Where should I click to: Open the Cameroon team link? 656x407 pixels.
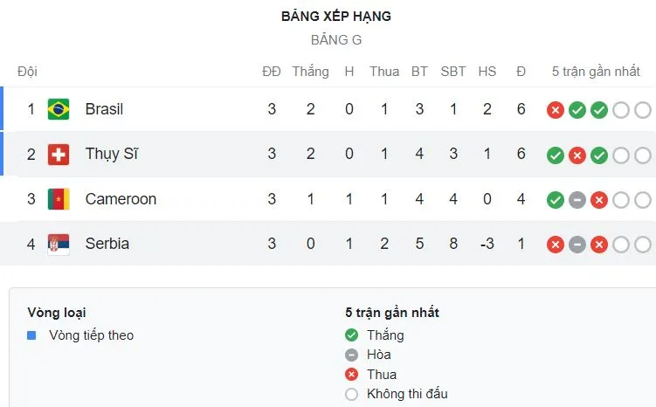[121, 199]
